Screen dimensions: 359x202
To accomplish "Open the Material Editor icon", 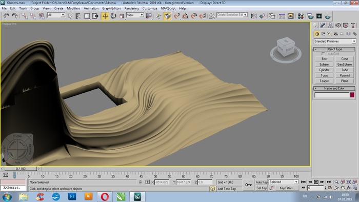I will pos(301,16).
